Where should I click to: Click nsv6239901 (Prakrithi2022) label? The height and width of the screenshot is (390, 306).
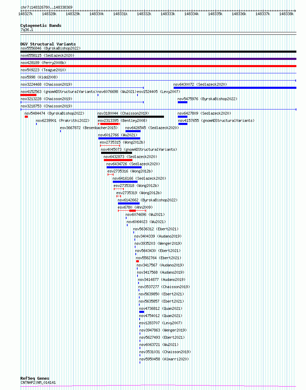point(63,120)
